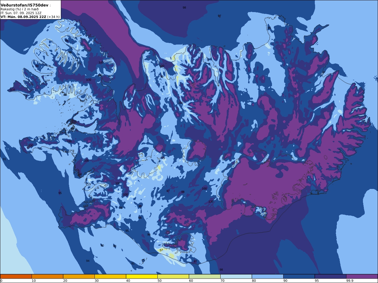The height and width of the screenshot is (283, 378).
Task: Select the light blue 80–90 legend swatch
Action: point(268,277)
